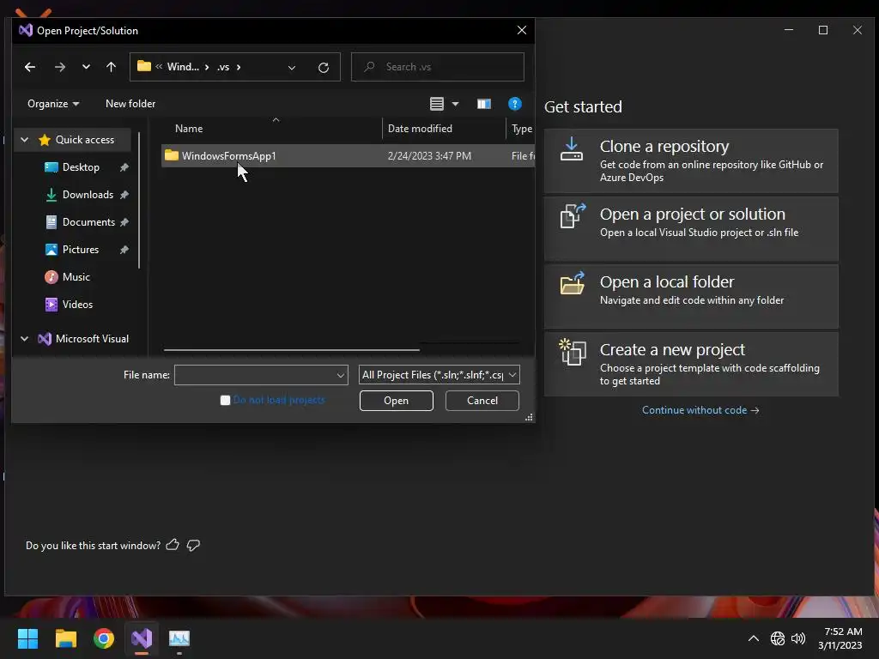Sort files by Date modified column
The image size is (879, 659).
pyautogui.click(x=420, y=129)
